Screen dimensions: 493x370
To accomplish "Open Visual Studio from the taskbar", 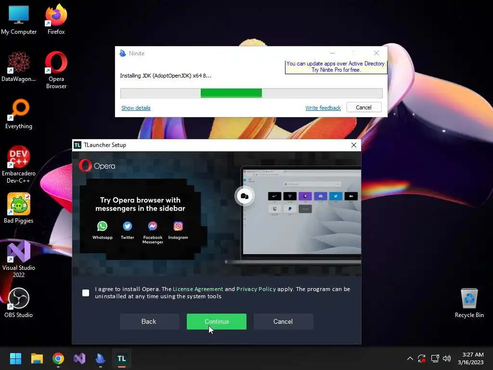I will (79, 358).
